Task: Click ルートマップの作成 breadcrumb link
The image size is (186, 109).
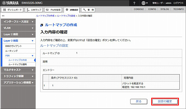Action: tap(45, 16)
